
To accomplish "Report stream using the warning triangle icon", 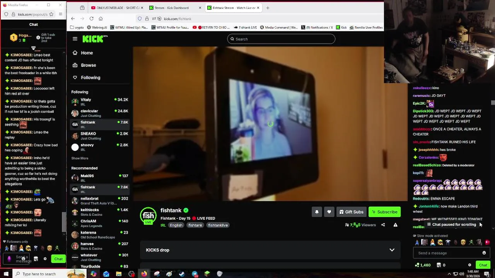I will [x=395, y=225].
